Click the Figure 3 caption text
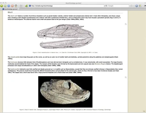This screenshot has height=113, width=146. click(65, 110)
